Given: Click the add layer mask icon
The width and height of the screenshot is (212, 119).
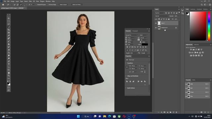Looking at the screenshot, I should coord(164,112).
